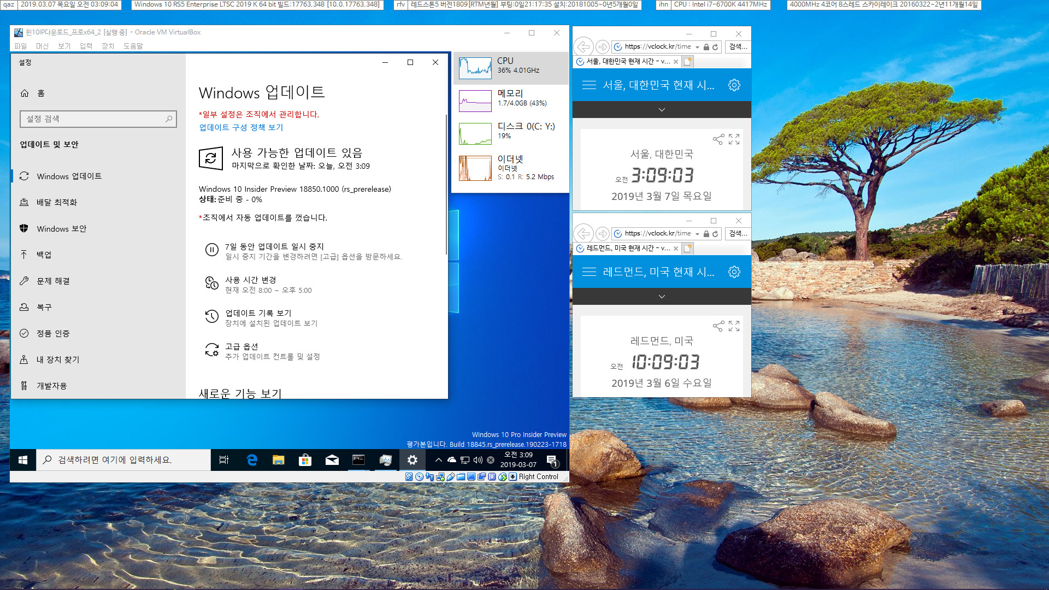Expand dark chevron bar on Seoul page
Viewport: 1049px width, 590px height.
pyautogui.click(x=662, y=110)
